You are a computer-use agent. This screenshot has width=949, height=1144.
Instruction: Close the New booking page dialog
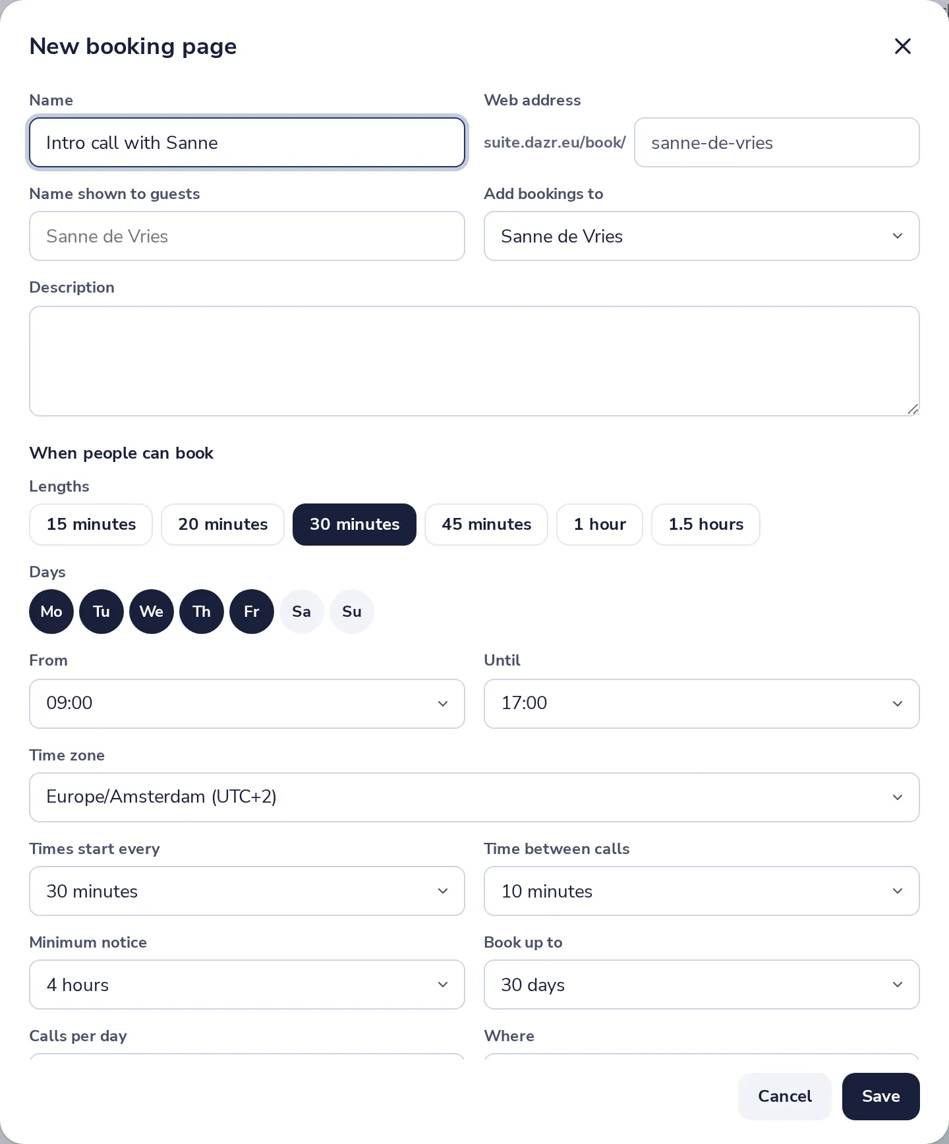(x=902, y=46)
